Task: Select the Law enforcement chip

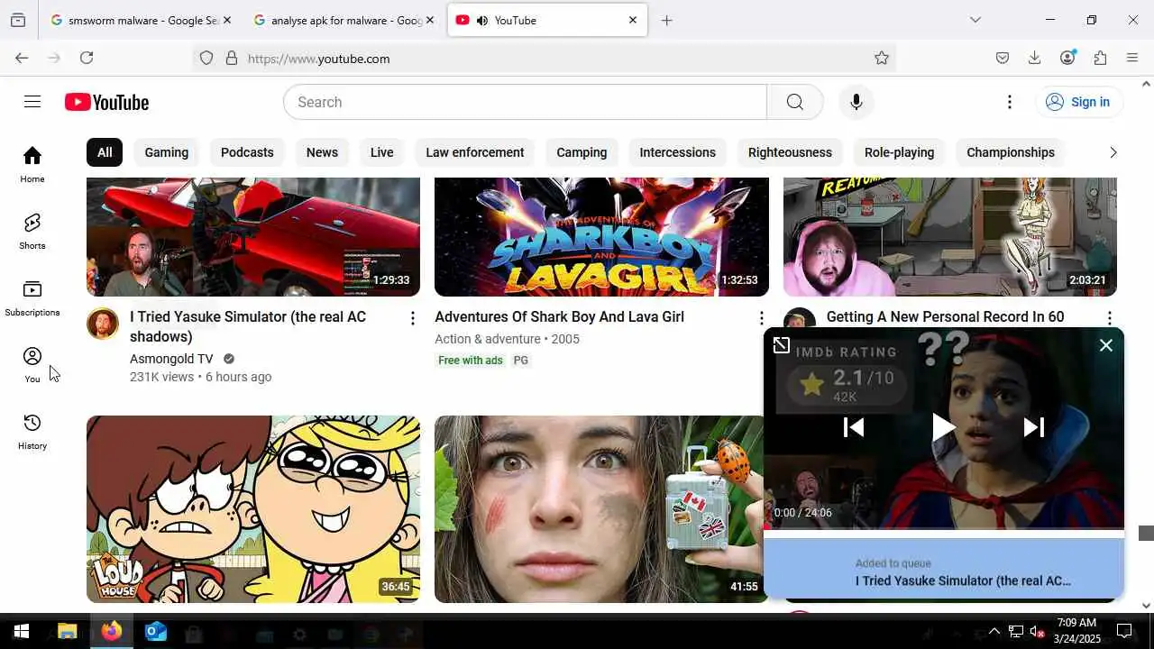Action: (x=475, y=152)
